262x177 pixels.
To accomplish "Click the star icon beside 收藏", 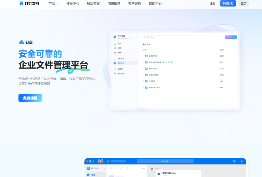I will pyautogui.click(x=115, y=53).
